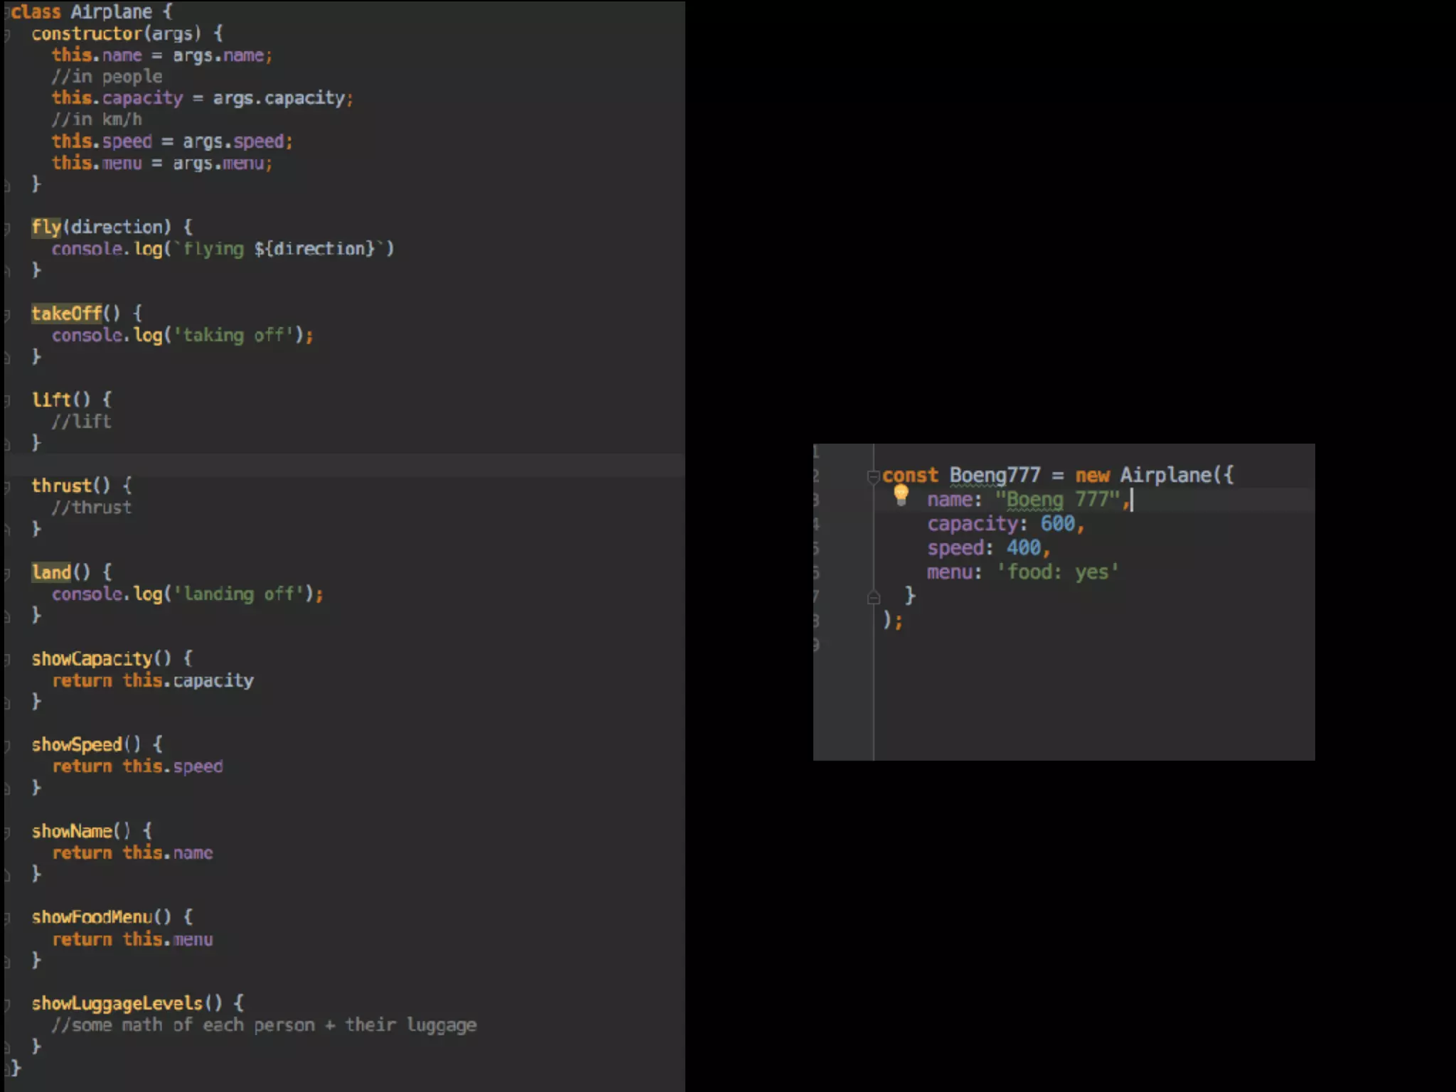Collapse the fold marker beside const Boeng777
Image resolution: width=1456 pixels, height=1092 pixels.
click(x=874, y=476)
